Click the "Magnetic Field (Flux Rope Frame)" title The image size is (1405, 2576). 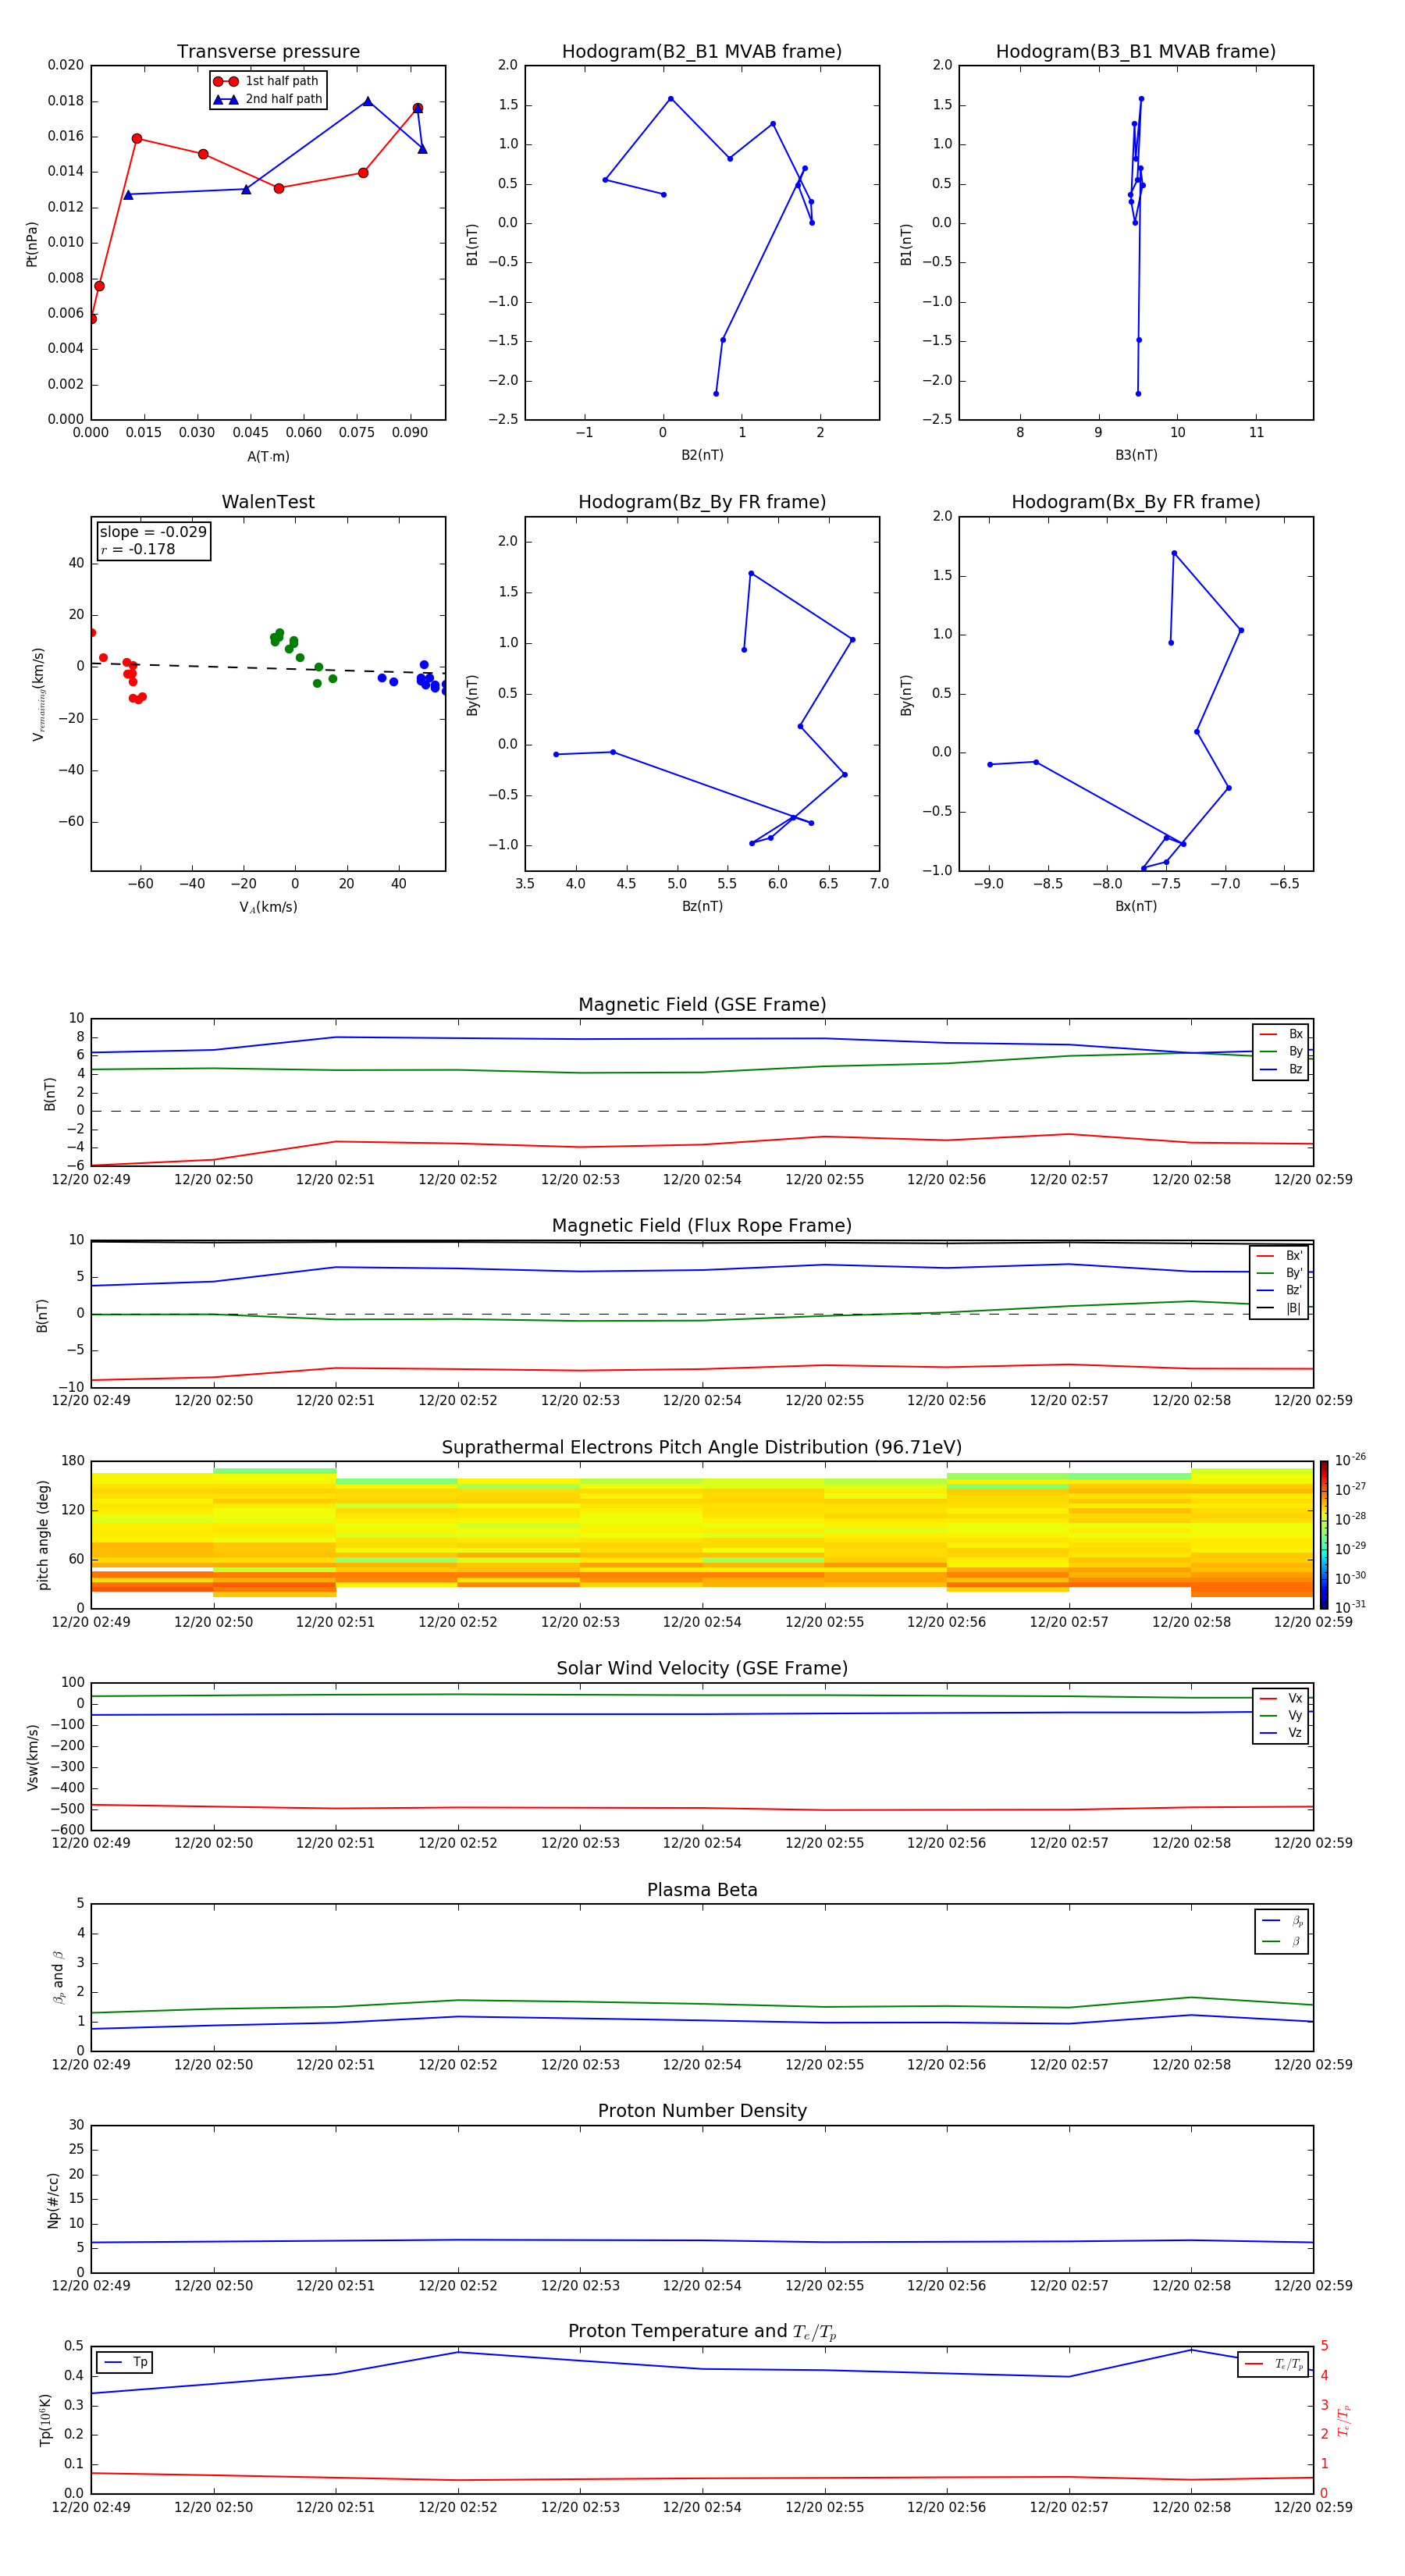702,1226
